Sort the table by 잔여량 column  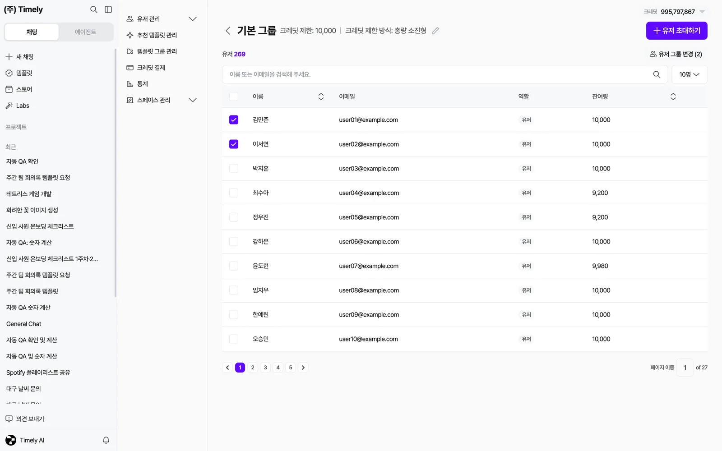[673, 97]
